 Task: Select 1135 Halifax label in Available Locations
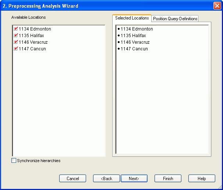31,35
